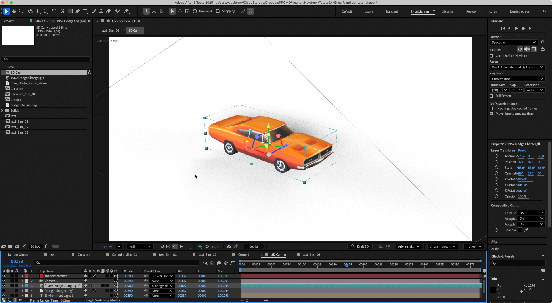Click the Position stopwatch icon
The image size is (552, 303).
point(496,162)
